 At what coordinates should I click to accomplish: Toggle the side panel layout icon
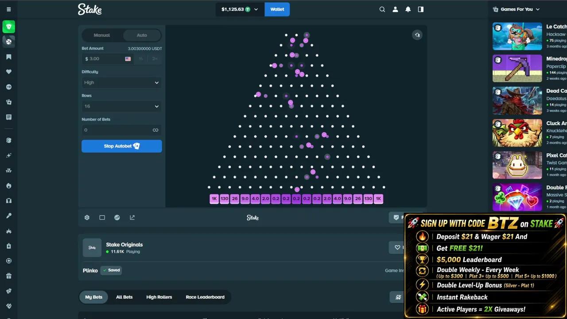click(421, 9)
